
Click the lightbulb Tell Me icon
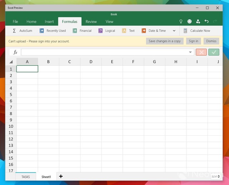[x=181, y=21]
